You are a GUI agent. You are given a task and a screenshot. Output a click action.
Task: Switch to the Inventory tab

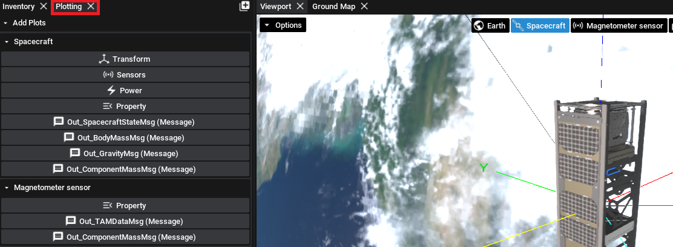coord(19,7)
